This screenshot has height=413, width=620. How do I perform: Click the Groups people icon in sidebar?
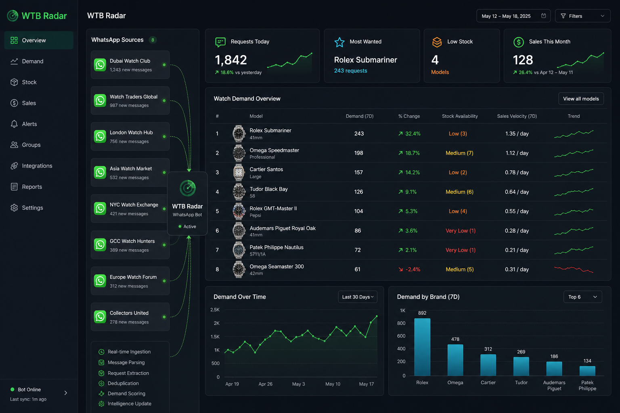[14, 145]
